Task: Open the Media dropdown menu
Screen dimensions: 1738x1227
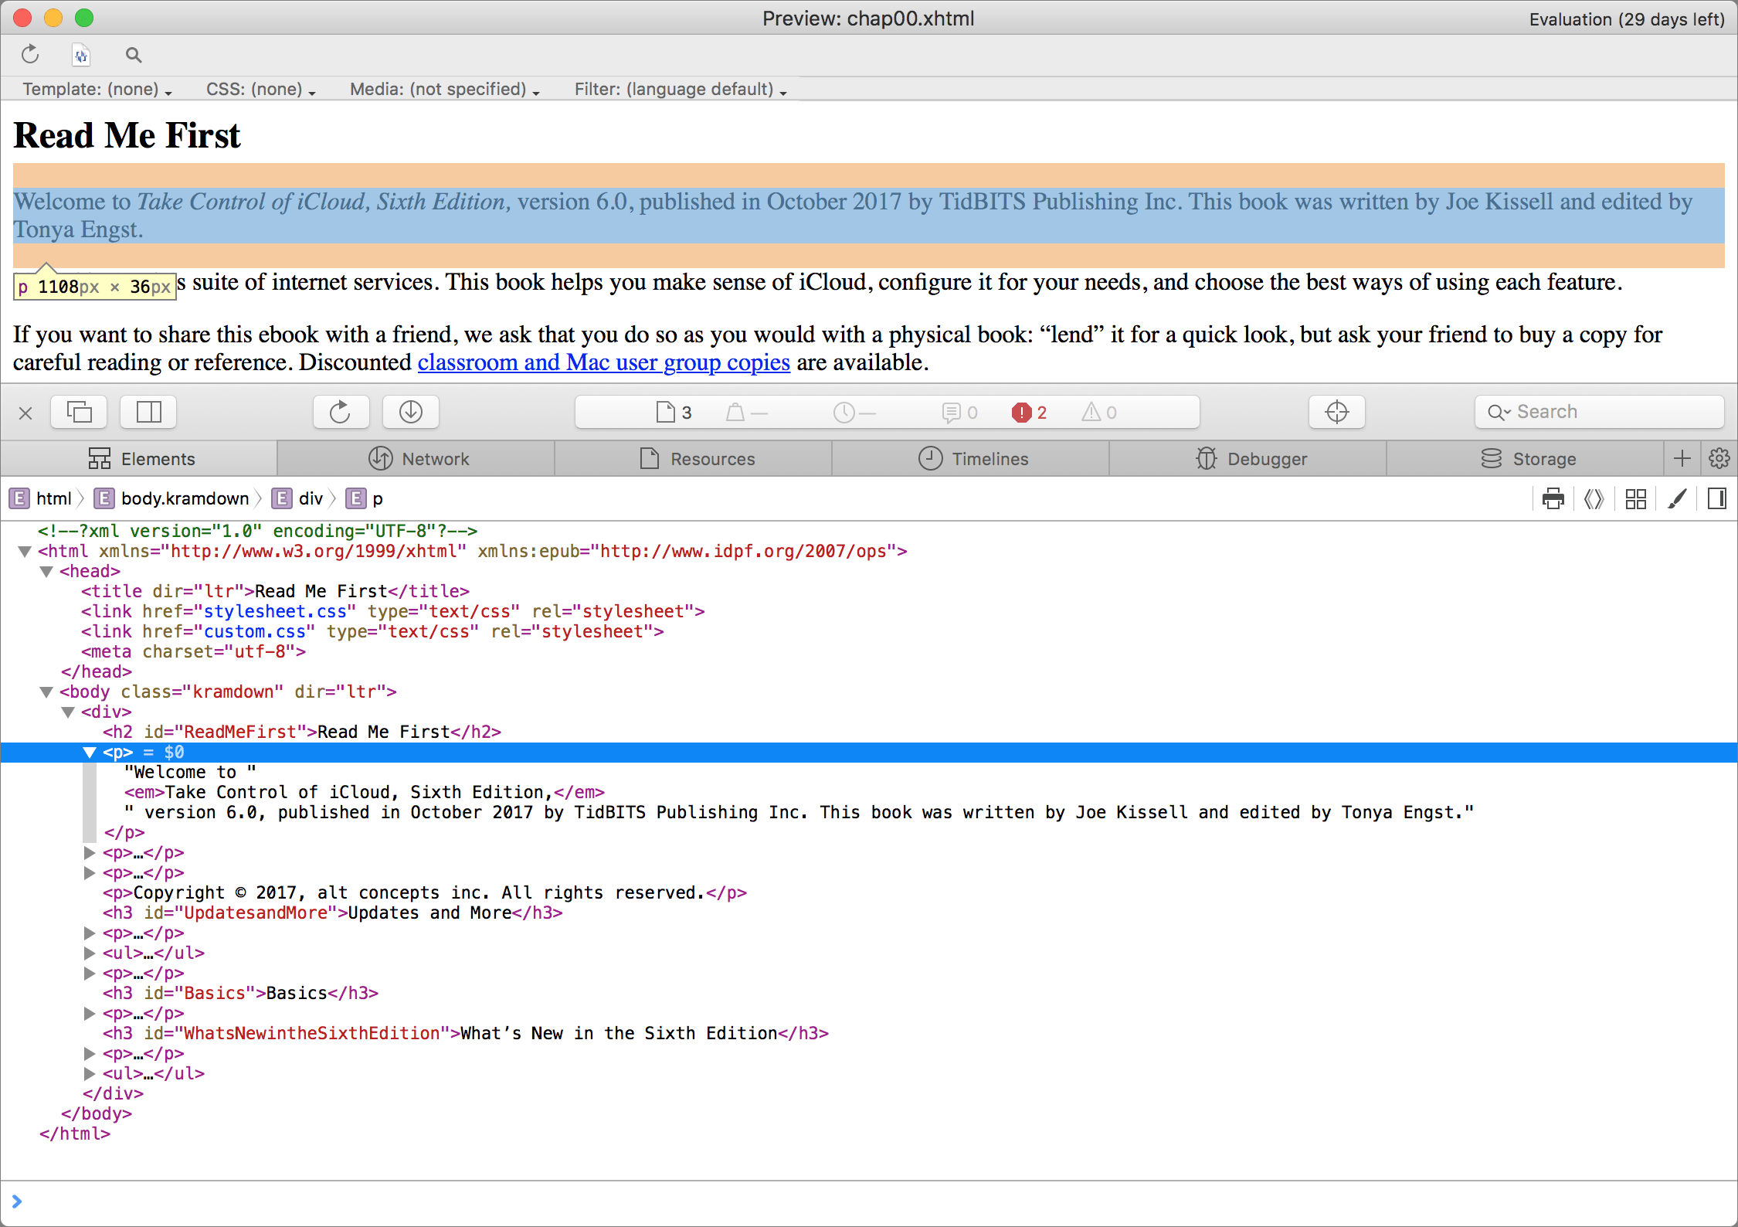Action: [x=444, y=90]
